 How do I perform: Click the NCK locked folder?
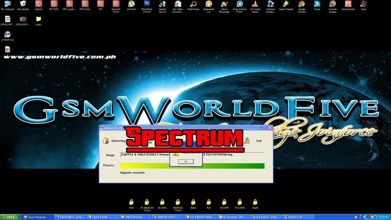[x=209, y=204]
